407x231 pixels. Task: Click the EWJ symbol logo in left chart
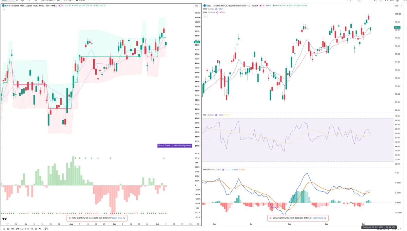(3, 6)
